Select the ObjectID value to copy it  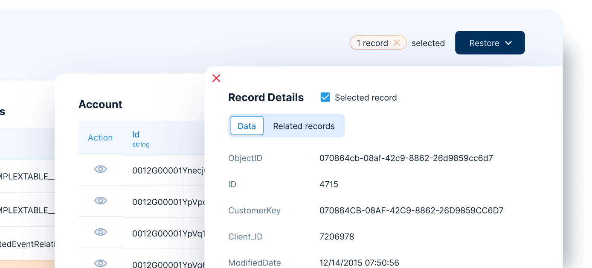[x=406, y=158]
